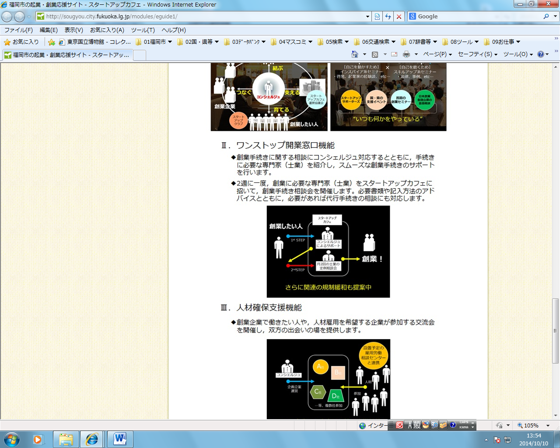
Task: Click the address bar URL field
Action: [201, 17]
